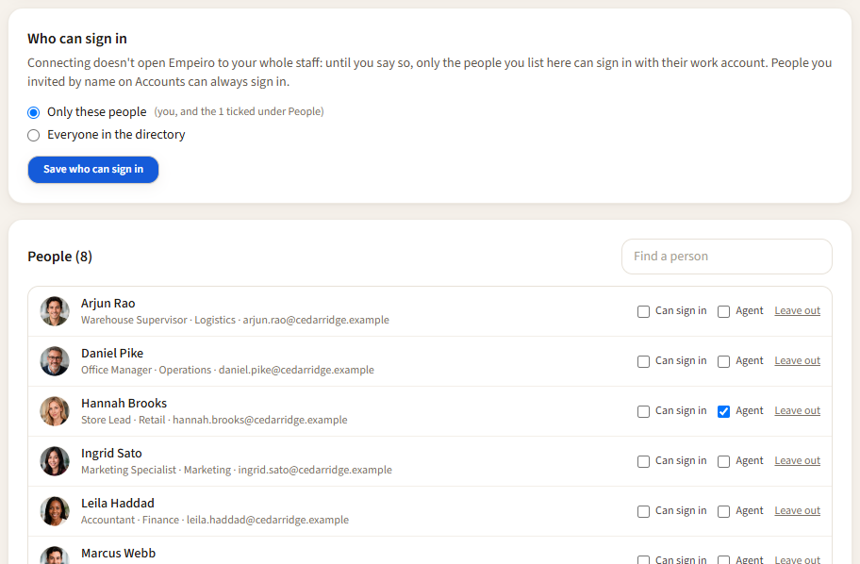Select the name Leila Haddad

click(x=118, y=503)
